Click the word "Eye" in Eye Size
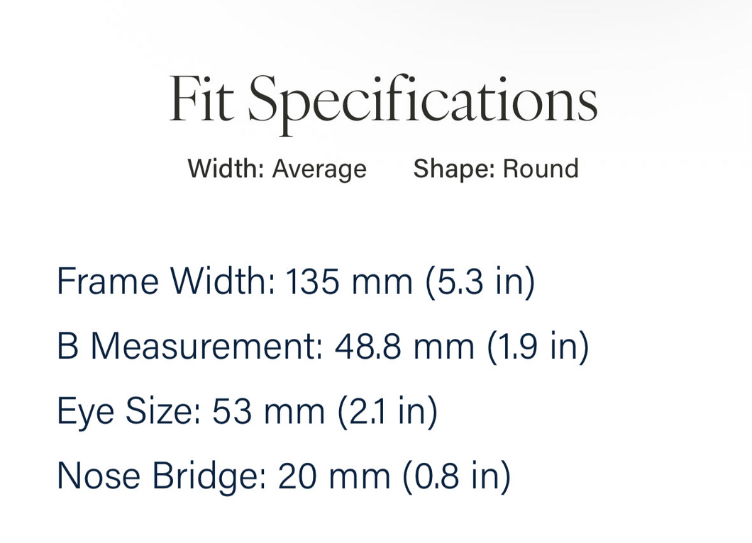This screenshot has width=752, height=543. 85,412
